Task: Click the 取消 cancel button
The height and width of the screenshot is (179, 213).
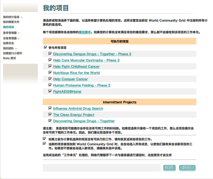Action: point(169,168)
